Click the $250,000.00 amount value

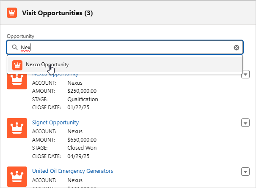(x=82, y=91)
